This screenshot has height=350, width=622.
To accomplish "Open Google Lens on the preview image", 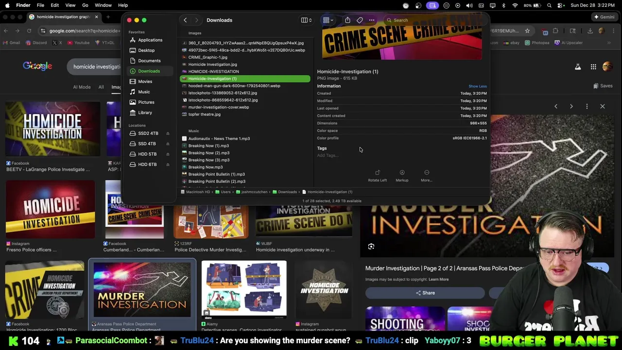I will tap(371, 246).
